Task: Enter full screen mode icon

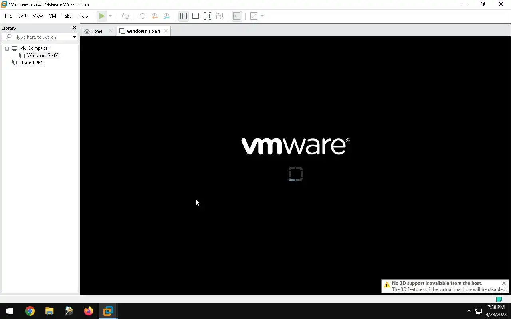Action: pyautogui.click(x=208, y=16)
